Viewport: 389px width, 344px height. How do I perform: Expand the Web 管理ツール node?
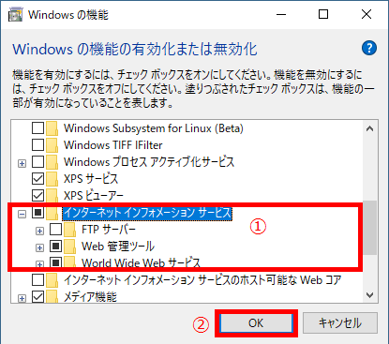[x=39, y=247]
